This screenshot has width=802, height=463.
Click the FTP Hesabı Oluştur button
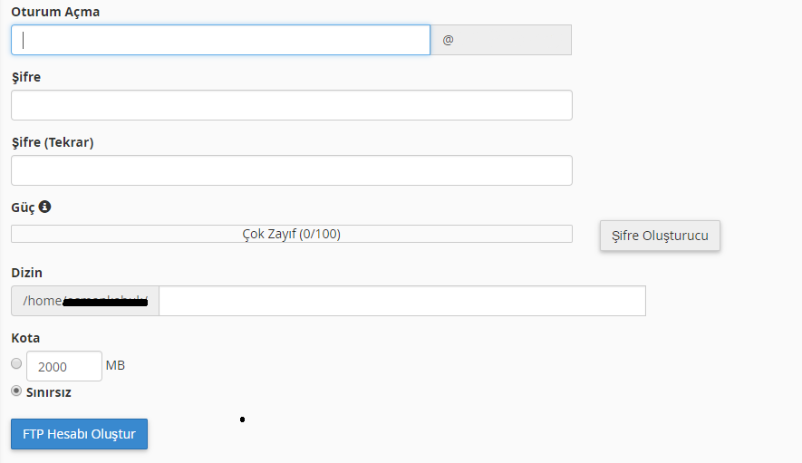pyautogui.click(x=79, y=434)
